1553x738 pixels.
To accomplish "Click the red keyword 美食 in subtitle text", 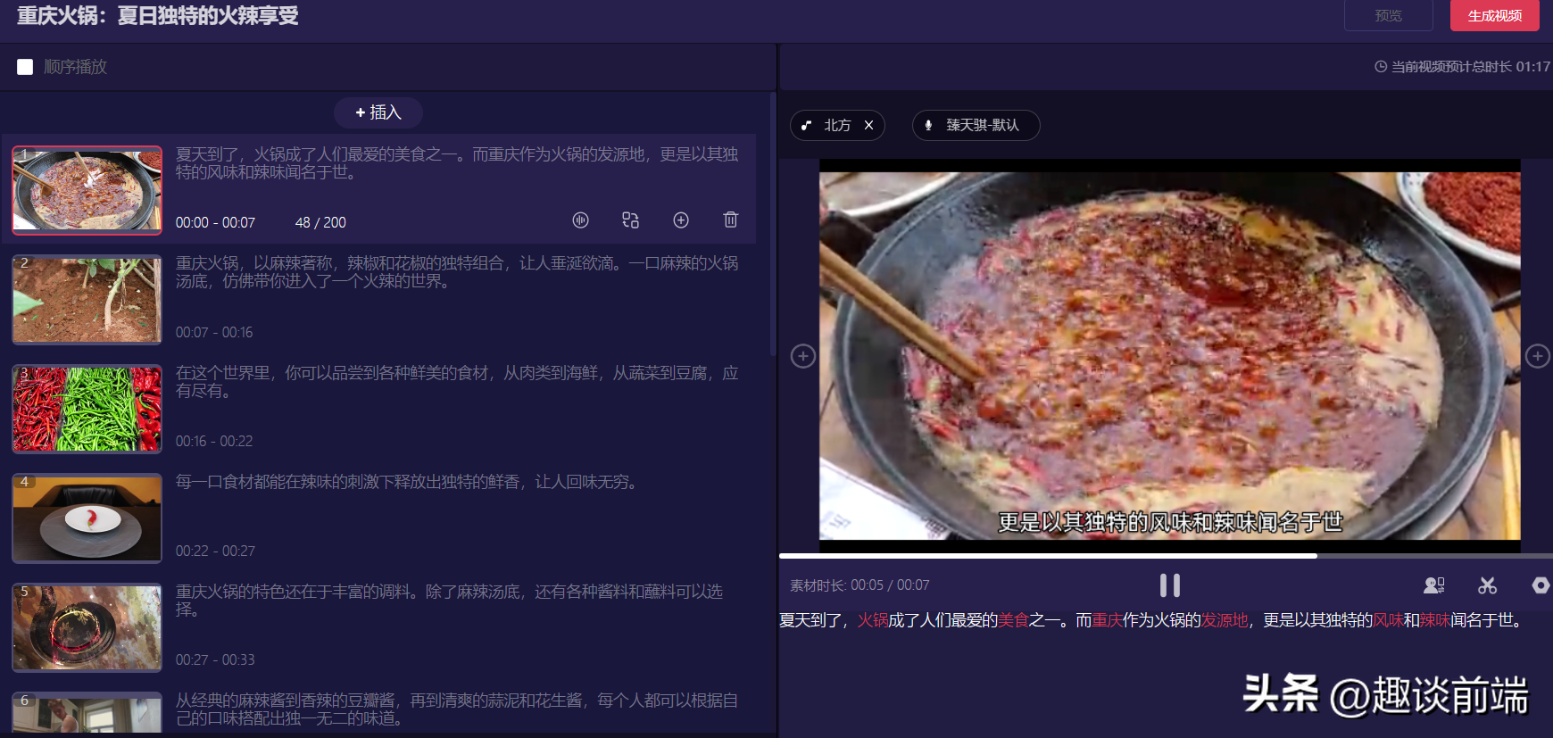I will pyautogui.click(x=1014, y=620).
